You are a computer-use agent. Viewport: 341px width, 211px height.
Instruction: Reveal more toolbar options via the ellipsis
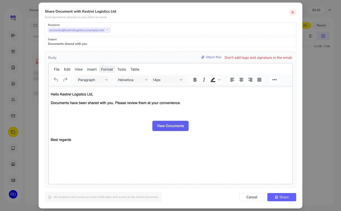pos(275,80)
